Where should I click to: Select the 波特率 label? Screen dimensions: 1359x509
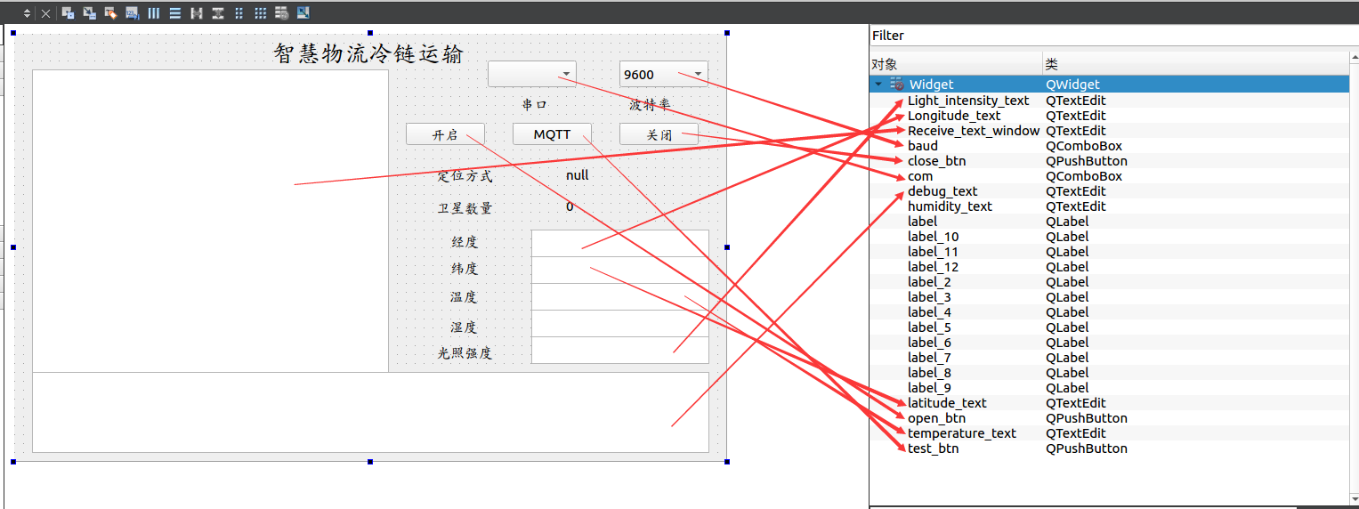pyautogui.click(x=649, y=105)
